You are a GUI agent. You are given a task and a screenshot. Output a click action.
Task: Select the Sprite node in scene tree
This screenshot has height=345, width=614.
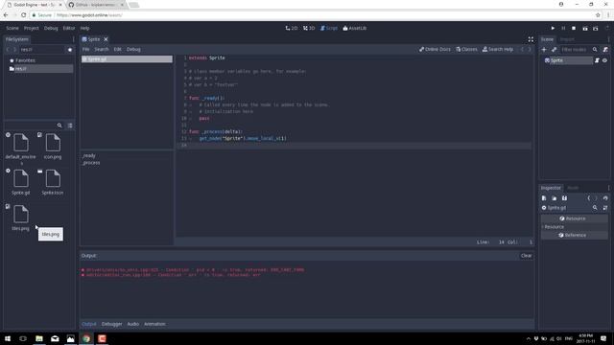coord(568,60)
